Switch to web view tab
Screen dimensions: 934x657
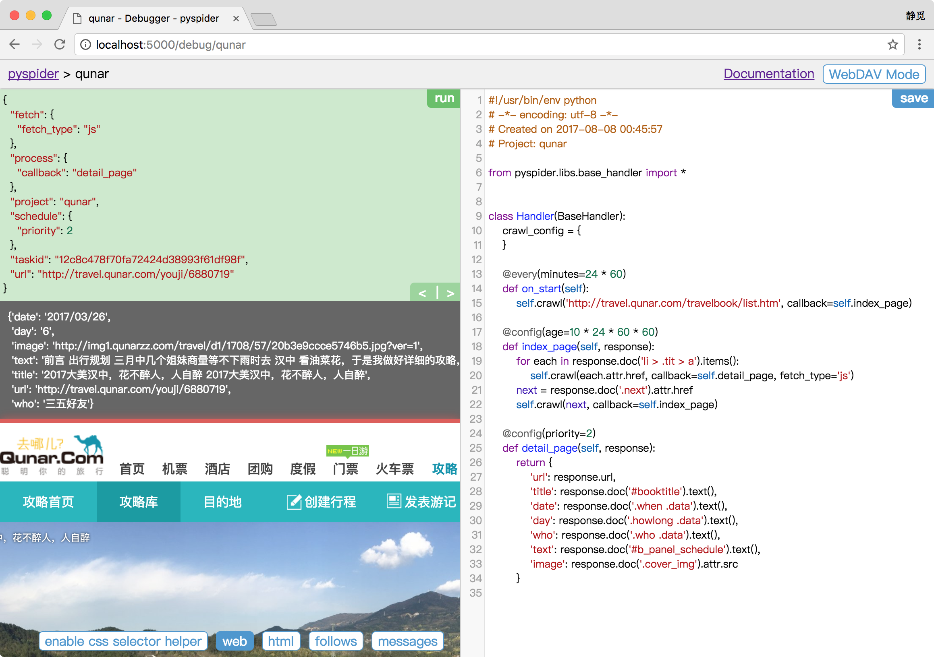pos(235,641)
